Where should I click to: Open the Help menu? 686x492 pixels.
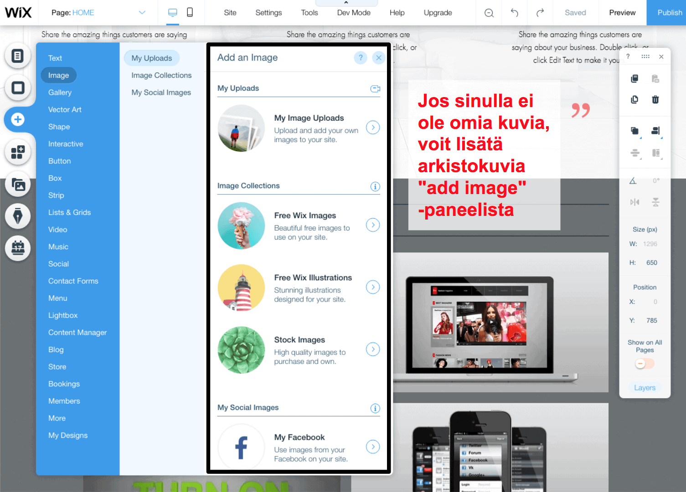click(x=397, y=13)
